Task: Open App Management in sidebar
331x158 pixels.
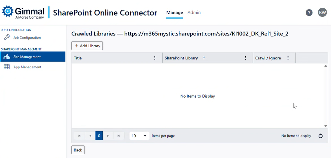Action: [27, 67]
